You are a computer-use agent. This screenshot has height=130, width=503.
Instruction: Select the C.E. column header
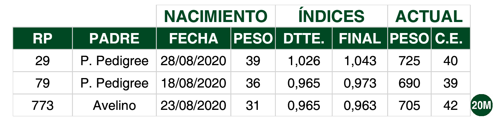451,38
